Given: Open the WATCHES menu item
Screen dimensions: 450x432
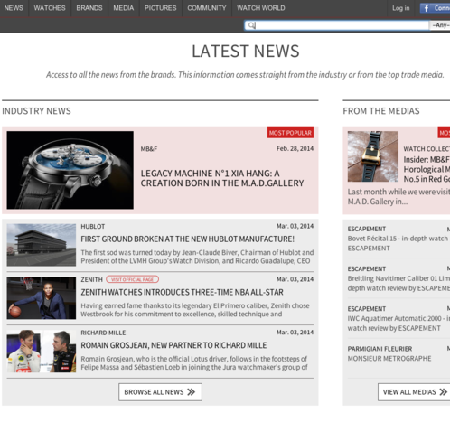Looking at the screenshot, I should [x=50, y=8].
